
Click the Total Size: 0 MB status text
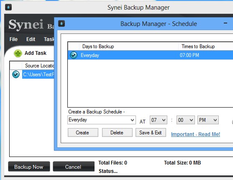tap(182, 163)
